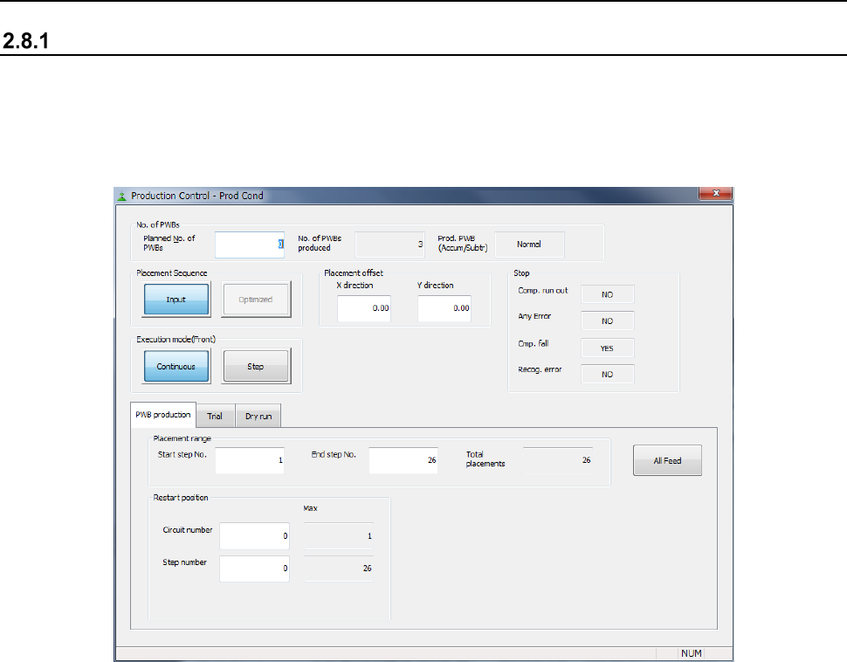Switch to the Trial tab

[x=215, y=416]
